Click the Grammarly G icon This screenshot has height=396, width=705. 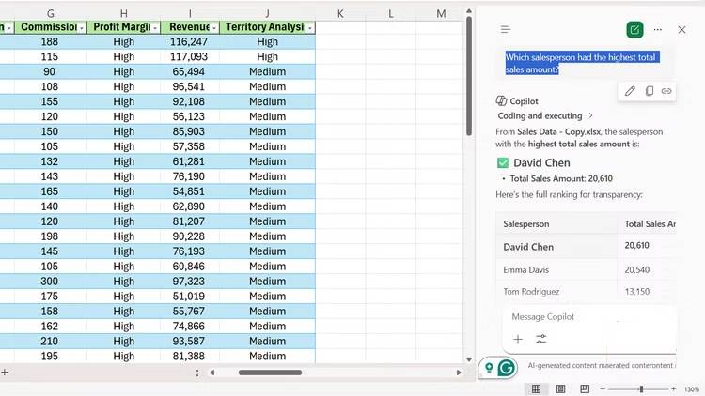[x=507, y=368]
